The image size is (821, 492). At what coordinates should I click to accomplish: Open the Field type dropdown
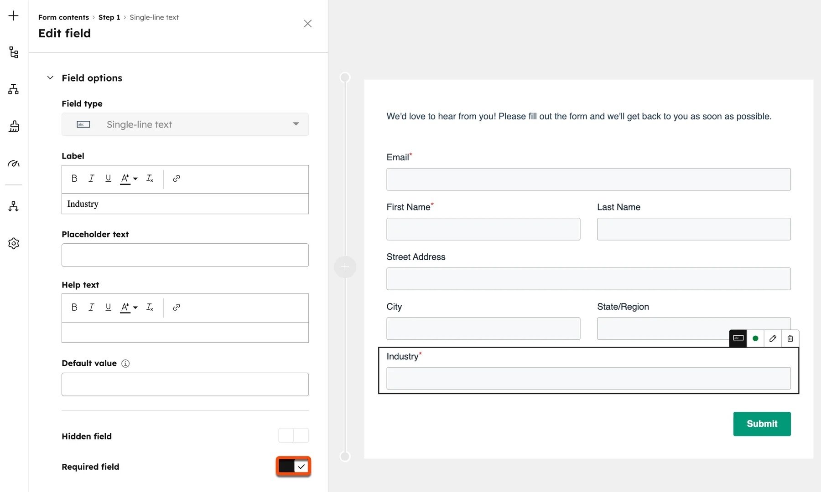click(x=296, y=124)
